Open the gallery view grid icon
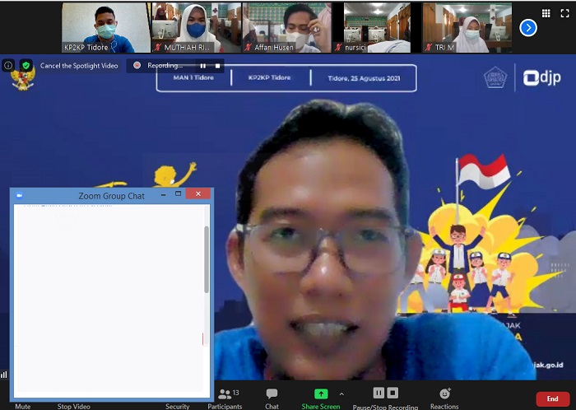Image resolution: width=576 pixels, height=410 pixels. point(546,13)
